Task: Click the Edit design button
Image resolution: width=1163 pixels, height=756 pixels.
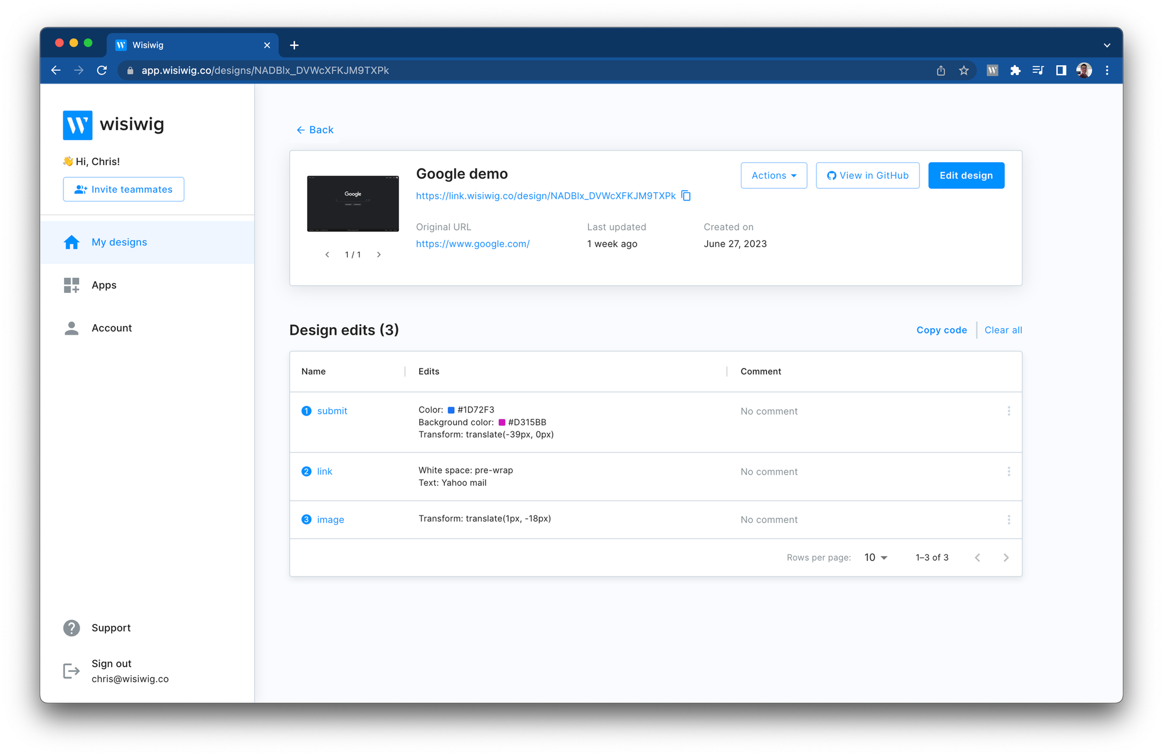Action: click(x=966, y=175)
